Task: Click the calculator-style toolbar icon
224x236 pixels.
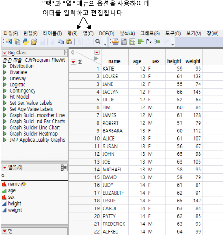Action: pyautogui.click(x=124, y=41)
